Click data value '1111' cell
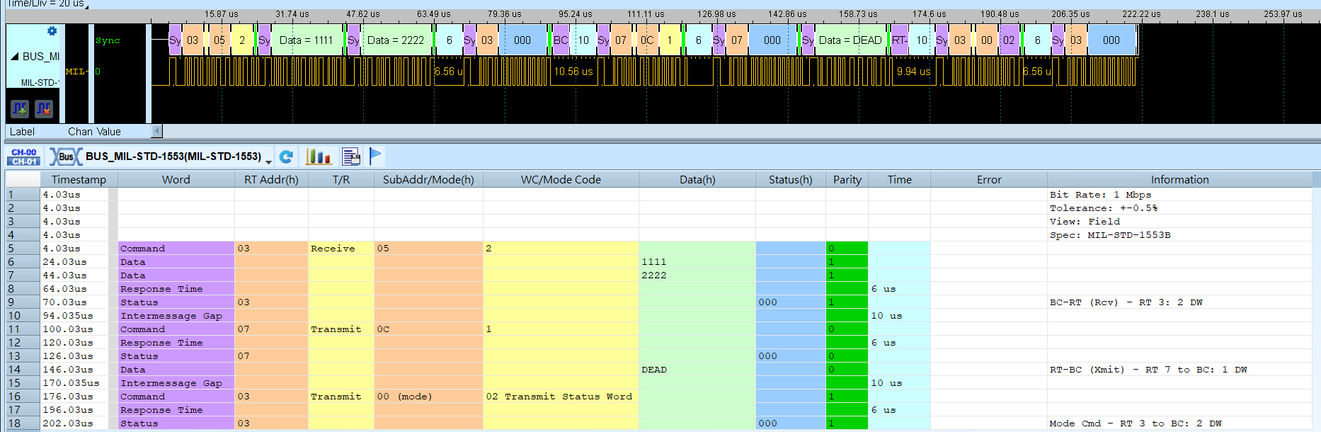This screenshot has height=432, width=1321. [x=697, y=262]
